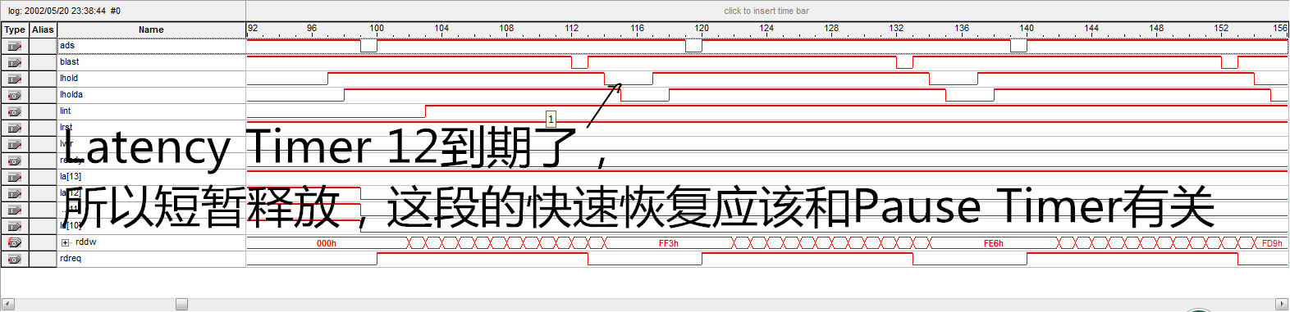This screenshot has width=1290, height=312.
Task: Select the lholda signal name
Action: click(71, 95)
